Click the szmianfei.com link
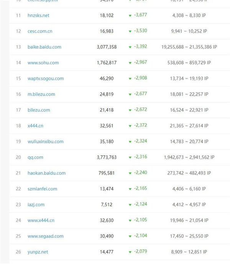Viewport: 230px width, 264px height. click(42, 189)
